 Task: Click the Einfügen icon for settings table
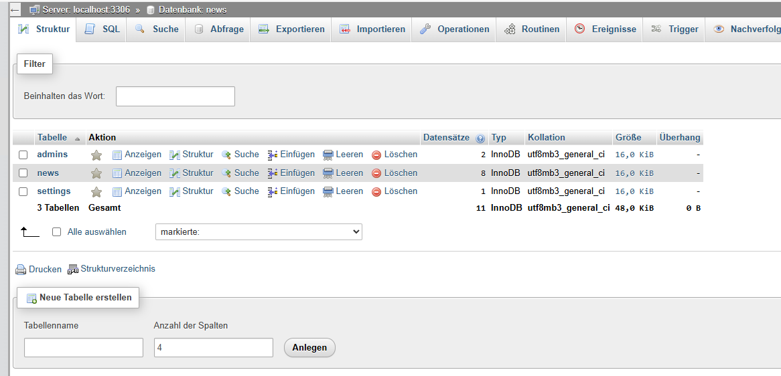coord(273,191)
